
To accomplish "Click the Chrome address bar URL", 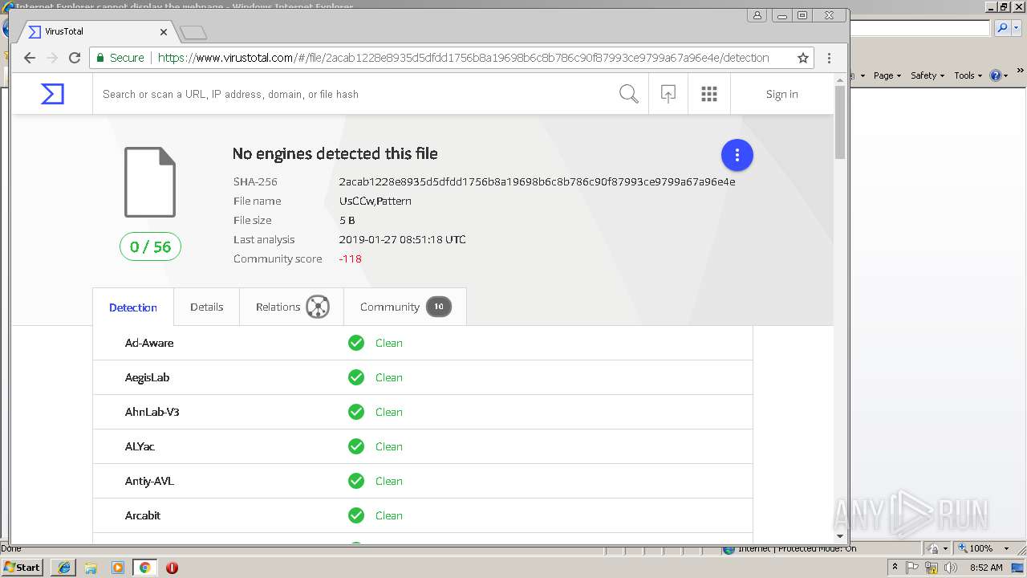I will coord(463,58).
